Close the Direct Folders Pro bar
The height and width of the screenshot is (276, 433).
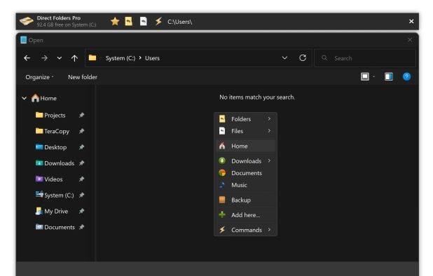point(411,21)
